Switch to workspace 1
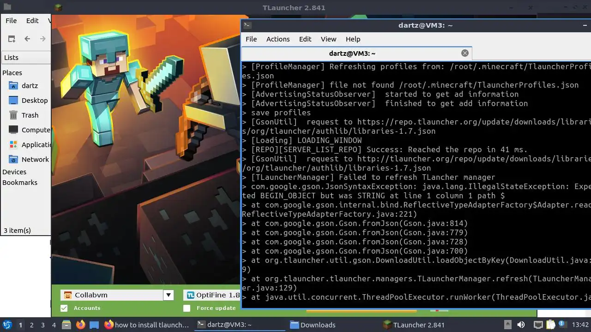The width and height of the screenshot is (591, 332). [x=20, y=325]
